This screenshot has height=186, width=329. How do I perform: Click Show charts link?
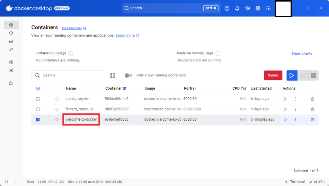pyautogui.click(x=302, y=53)
